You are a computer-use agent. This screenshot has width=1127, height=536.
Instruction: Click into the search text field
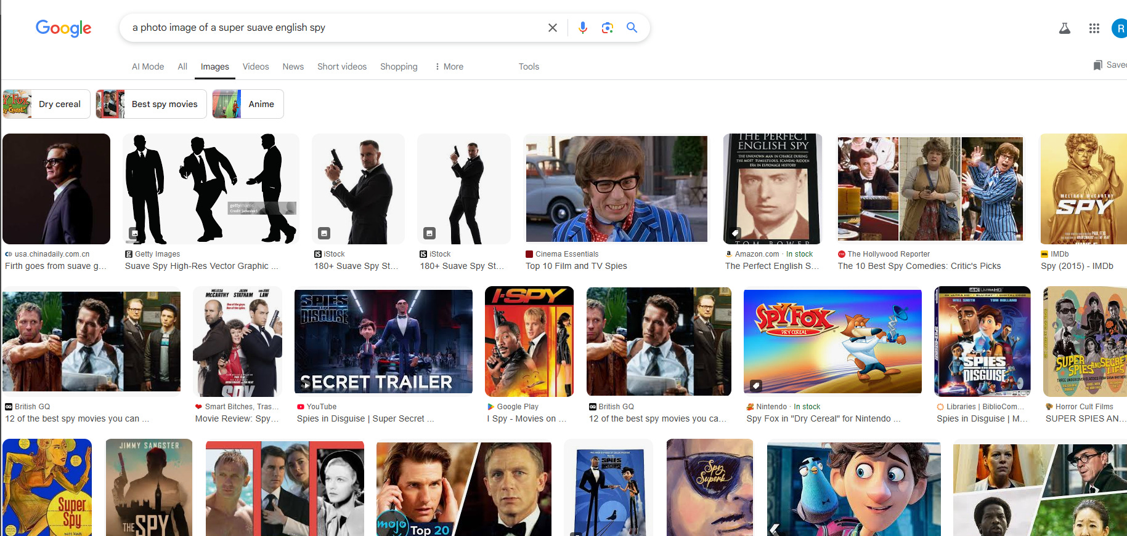pos(336,28)
